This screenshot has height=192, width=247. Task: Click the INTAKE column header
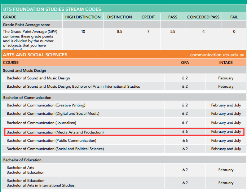click(x=226, y=62)
